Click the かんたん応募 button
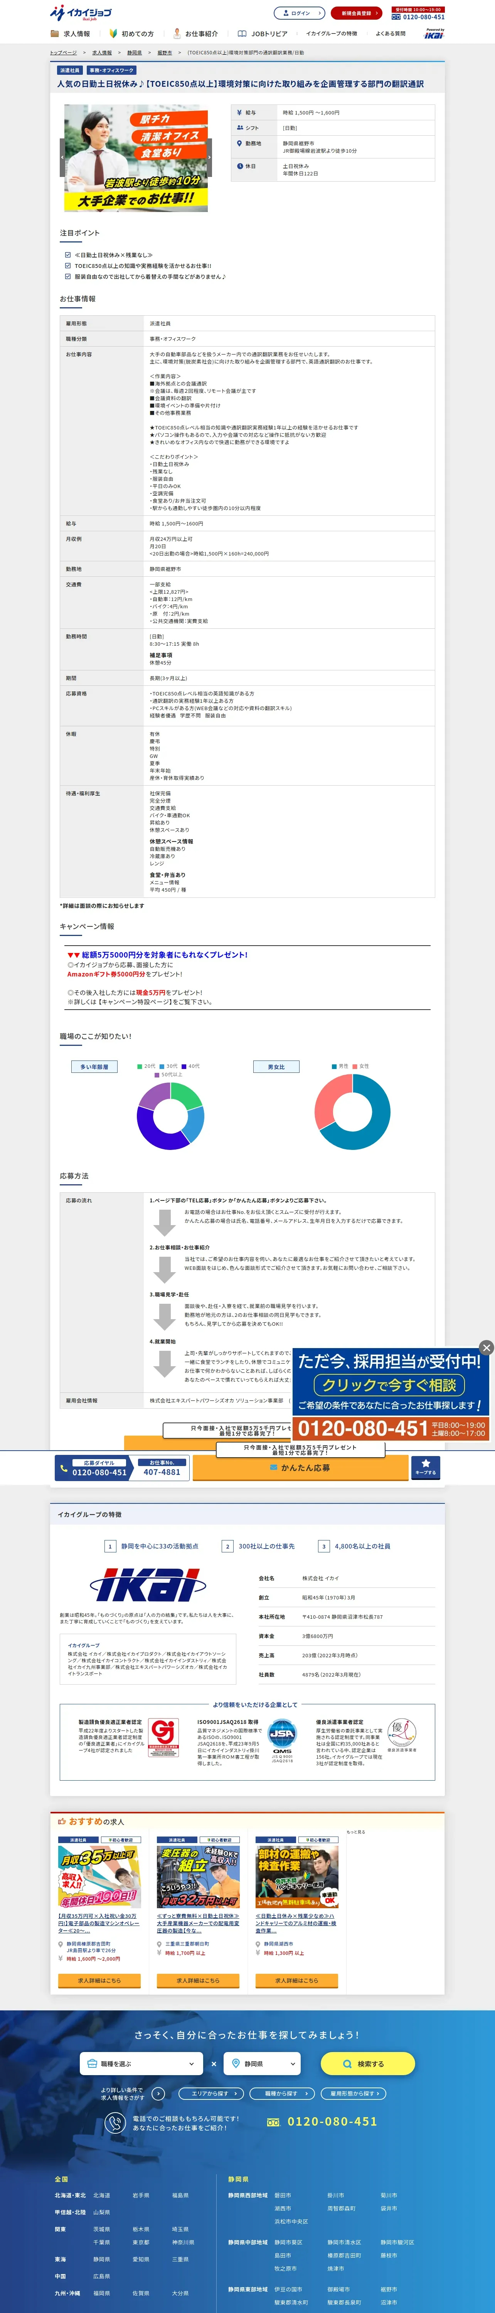Viewport: 495px width, 2313px height. pyautogui.click(x=299, y=1467)
